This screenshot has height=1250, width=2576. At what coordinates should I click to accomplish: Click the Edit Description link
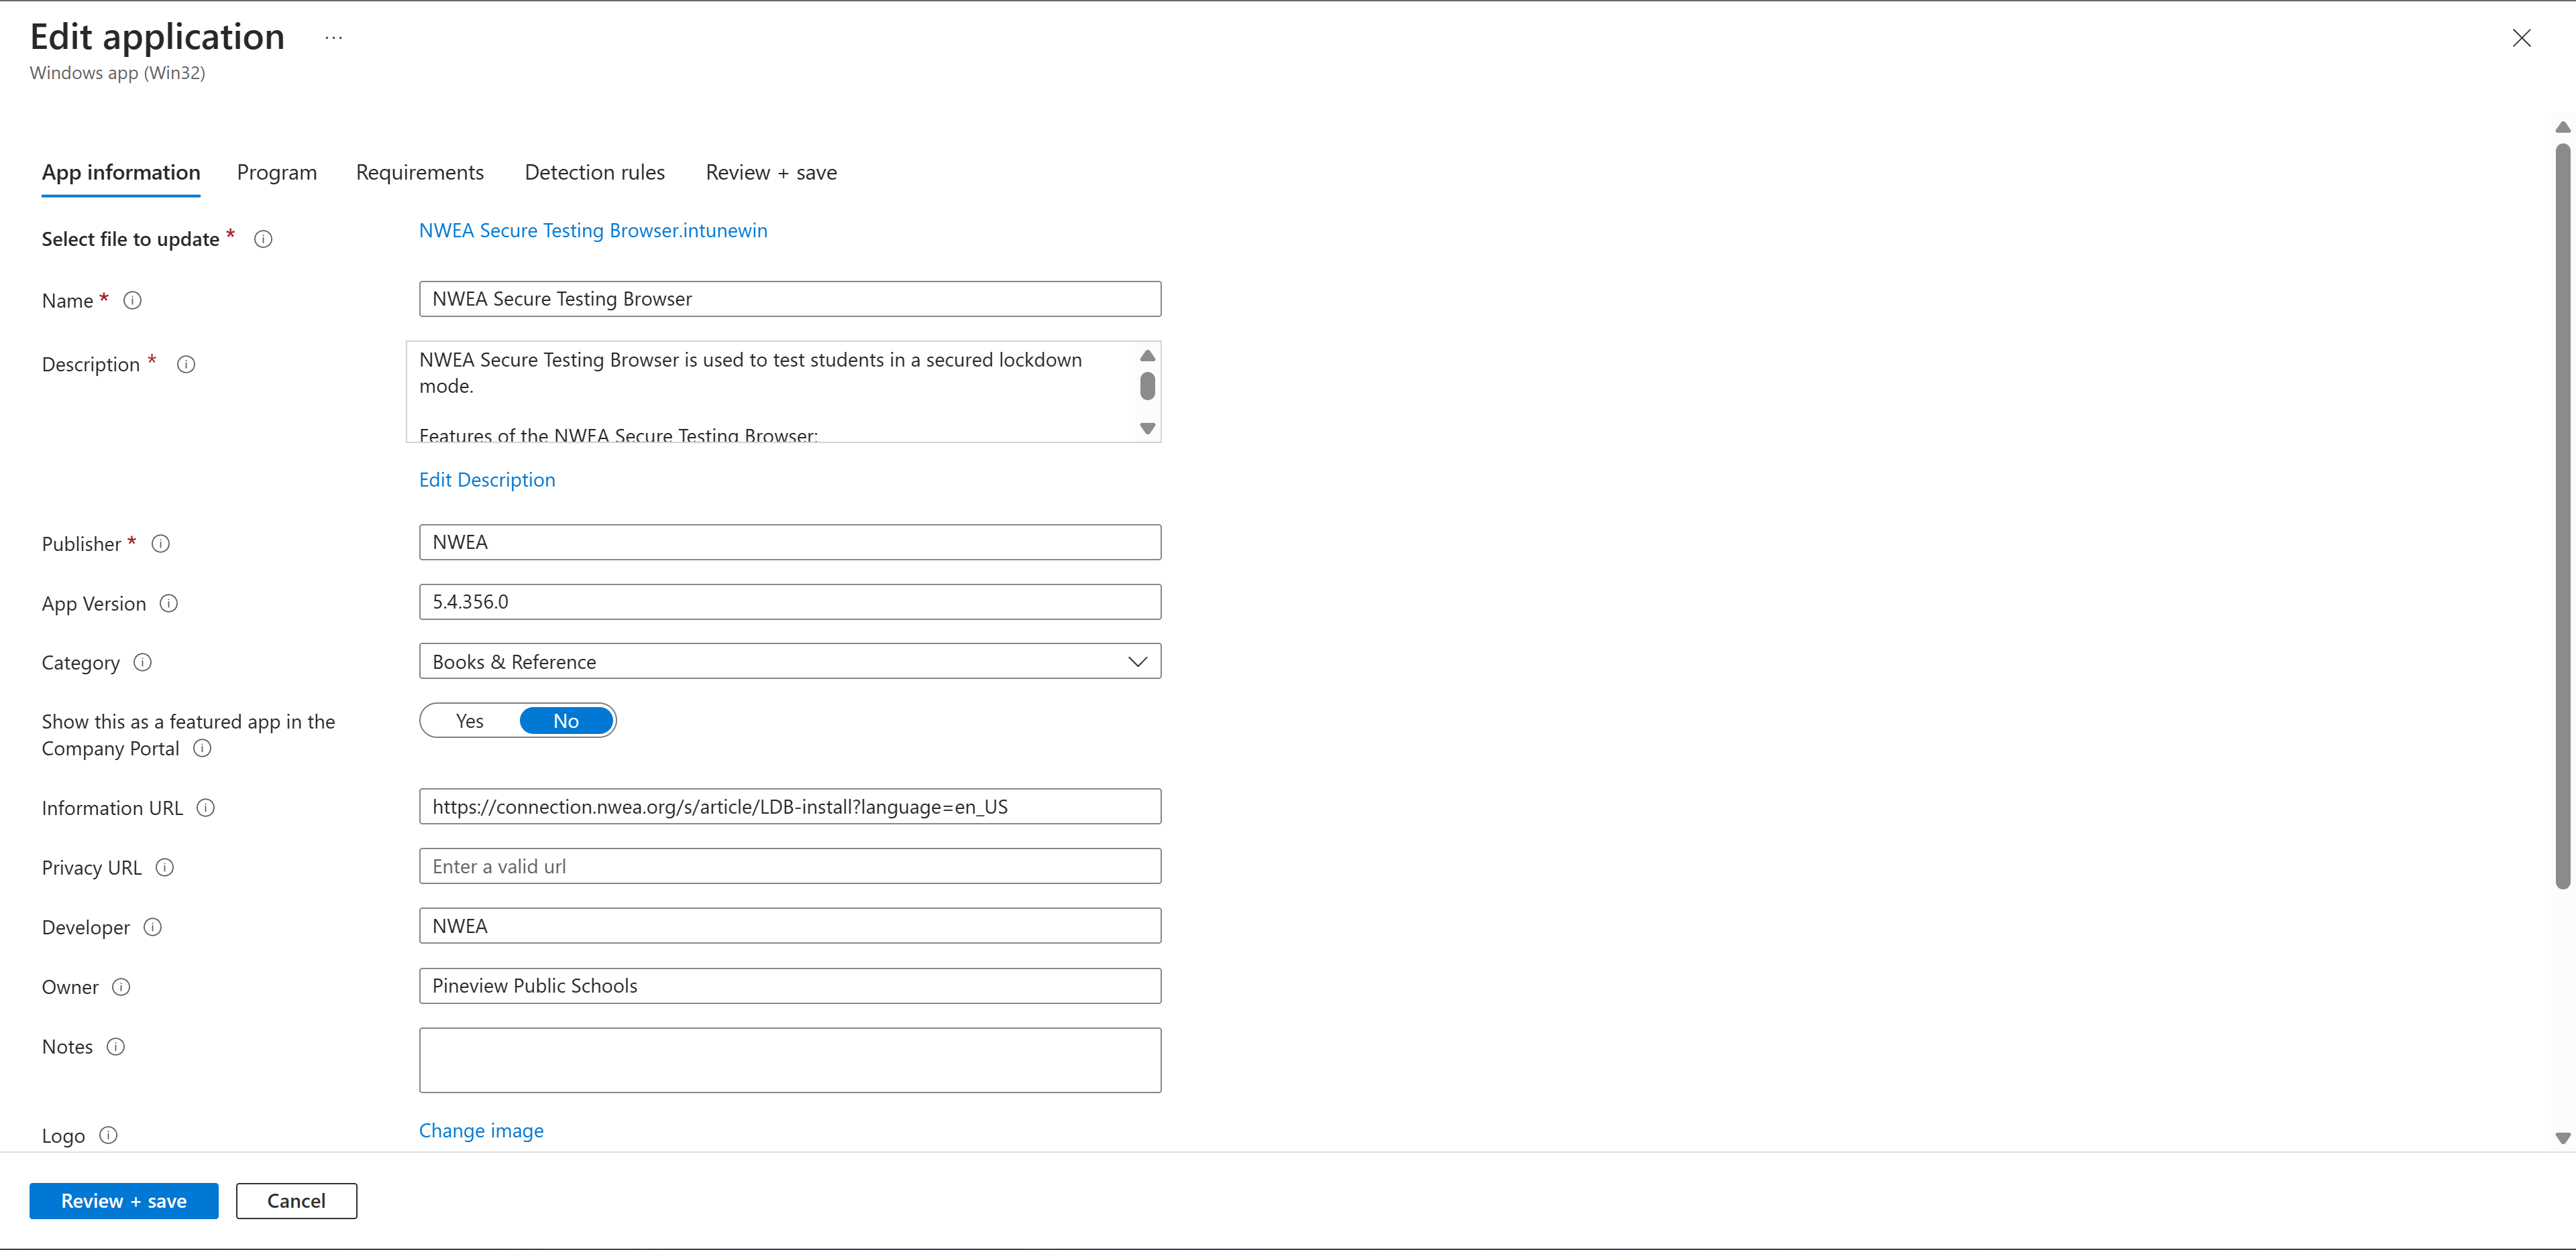point(486,479)
